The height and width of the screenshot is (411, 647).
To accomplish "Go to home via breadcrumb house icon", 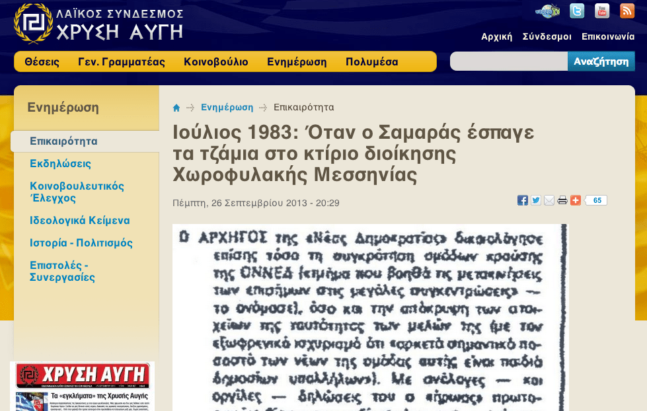I will click(176, 108).
